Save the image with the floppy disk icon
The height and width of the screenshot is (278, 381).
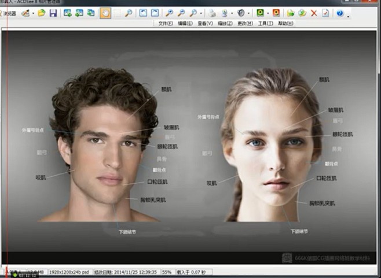[x=53, y=13]
